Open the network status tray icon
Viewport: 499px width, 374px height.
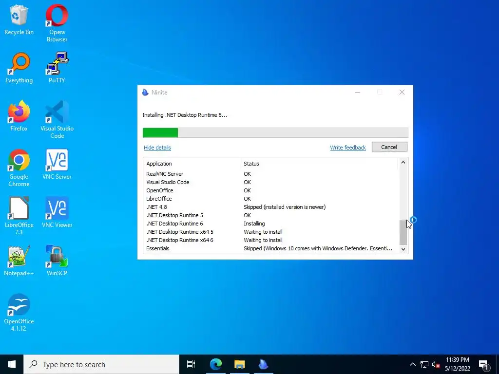point(424,364)
